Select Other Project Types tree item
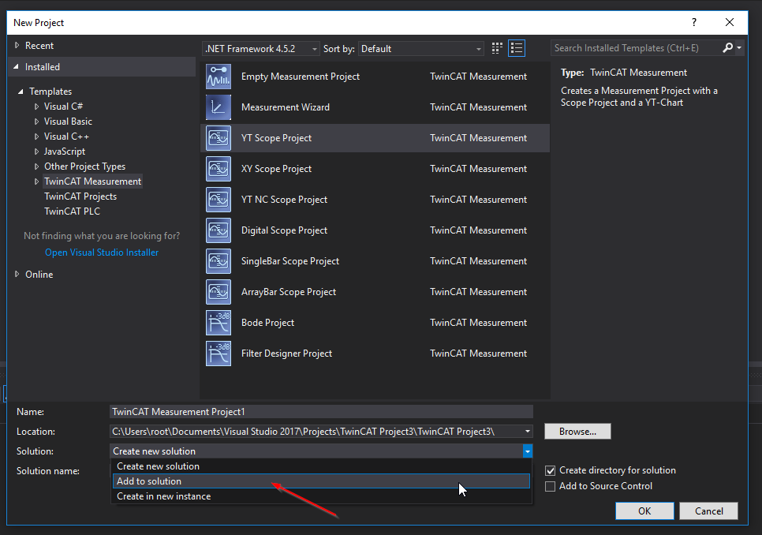762x535 pixels. click(x=84, y=166)
